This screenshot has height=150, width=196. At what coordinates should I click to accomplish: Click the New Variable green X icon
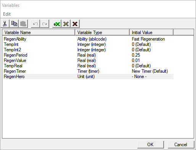(x=57, y=24)
